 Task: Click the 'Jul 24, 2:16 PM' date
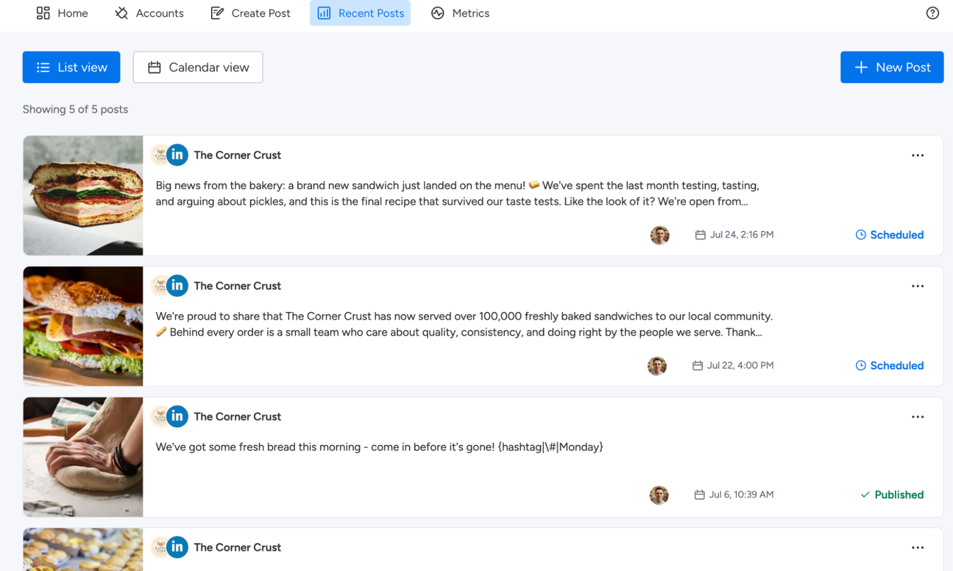coord(742,235)
